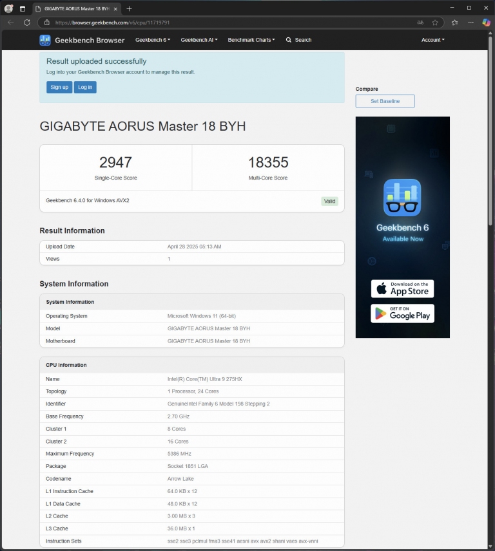This screenshot has width=495, height=551.
Task: Click the 2947 single-core score
Action: click(115, 162)
